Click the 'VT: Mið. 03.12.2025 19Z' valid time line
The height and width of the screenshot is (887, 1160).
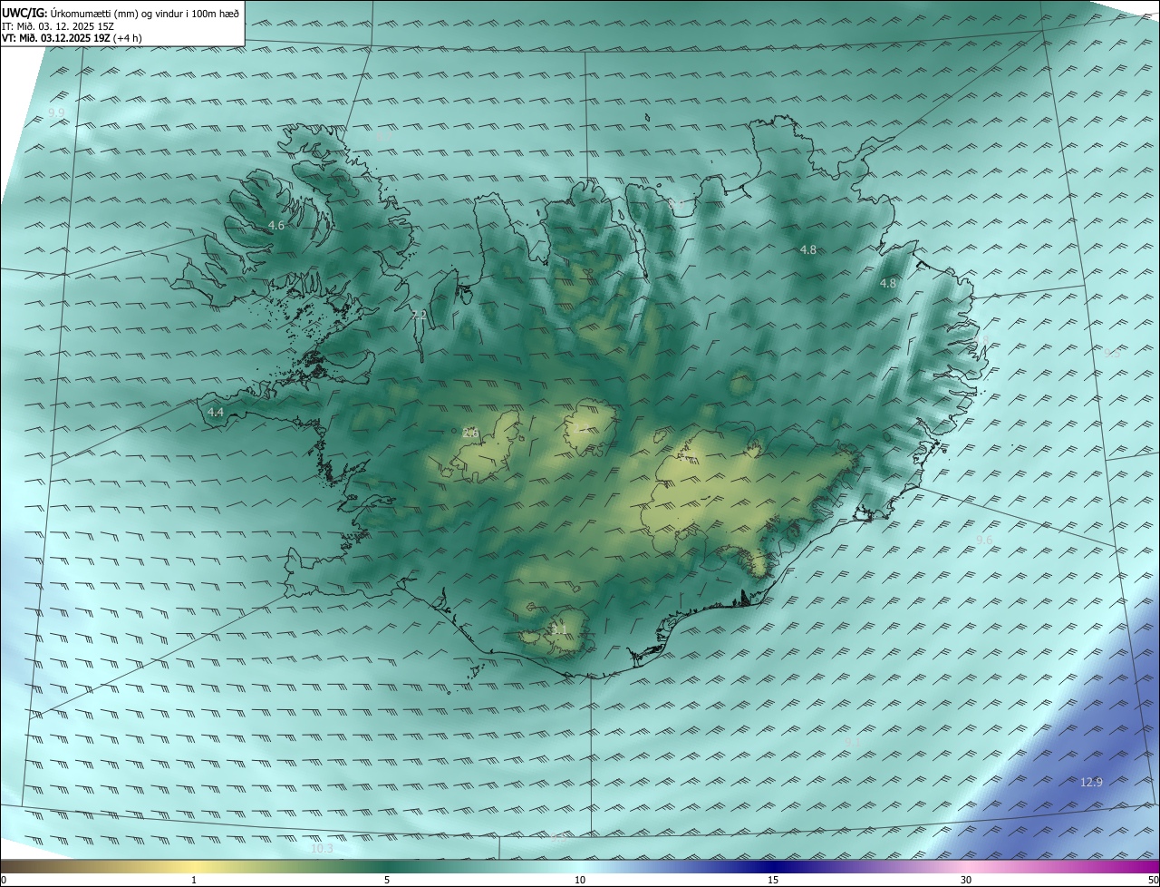pyautogui.click(x=72, y=38)
